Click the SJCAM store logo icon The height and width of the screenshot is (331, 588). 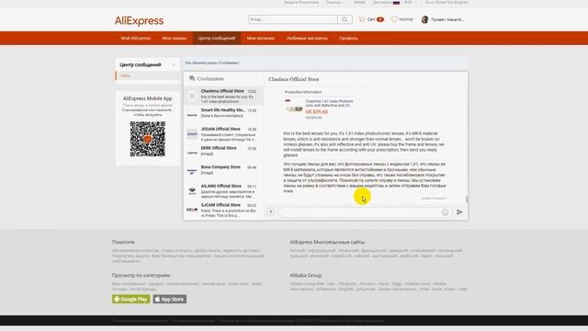coord(192,210)
